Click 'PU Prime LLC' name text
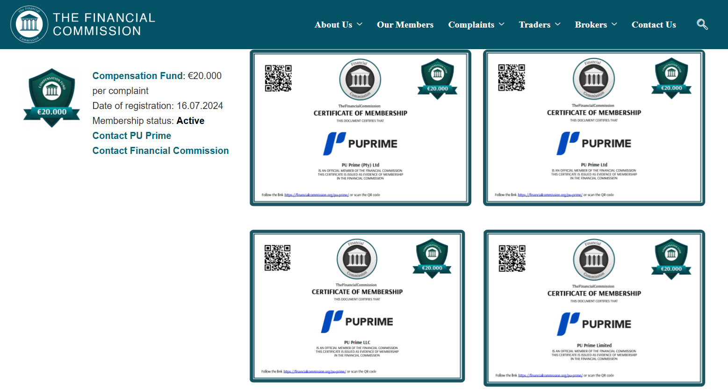This screenshot has width=728, height=392. click(357, 342)
